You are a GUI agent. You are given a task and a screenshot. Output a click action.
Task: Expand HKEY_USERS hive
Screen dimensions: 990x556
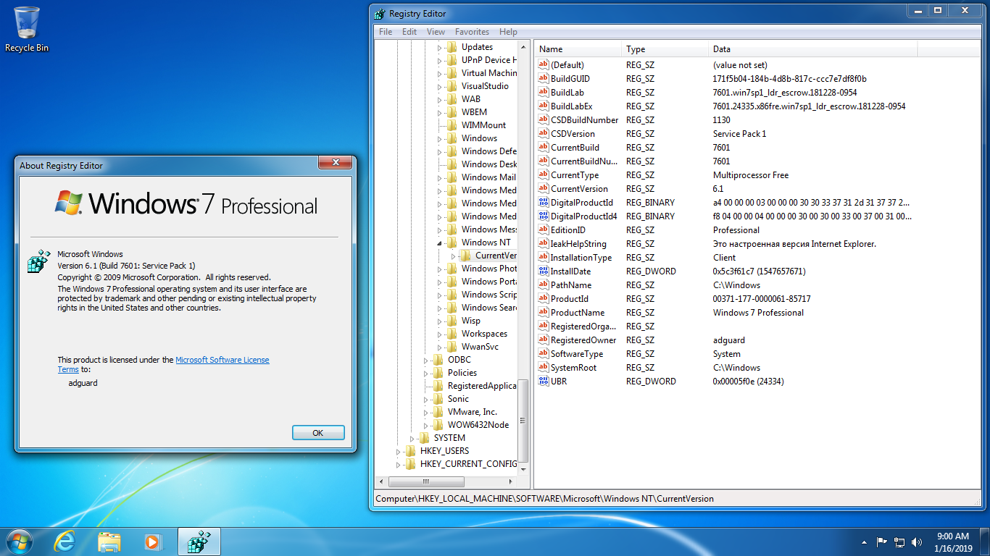399,451
